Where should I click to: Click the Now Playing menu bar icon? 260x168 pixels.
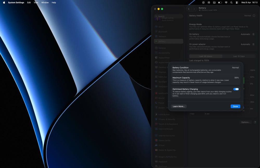203,2
